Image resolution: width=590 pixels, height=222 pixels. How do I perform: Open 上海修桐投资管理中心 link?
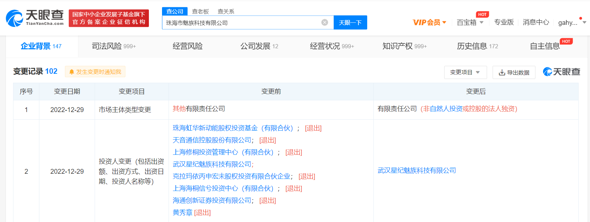[223, 152]
